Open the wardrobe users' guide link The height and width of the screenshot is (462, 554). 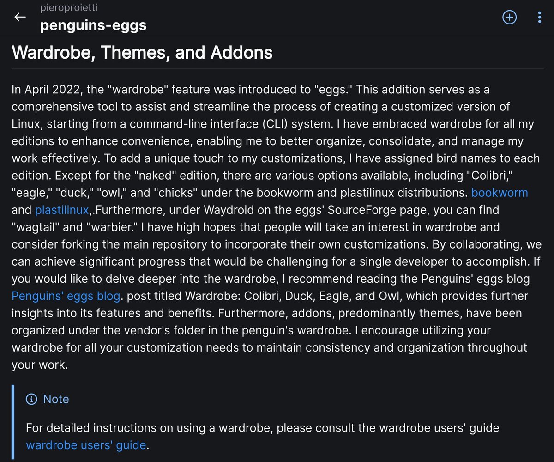coord(86,445)
